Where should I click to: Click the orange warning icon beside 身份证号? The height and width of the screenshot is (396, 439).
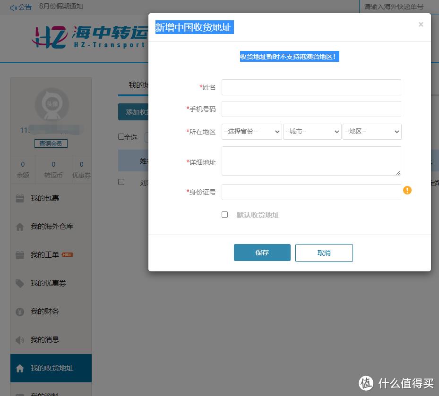click(407, 190)
